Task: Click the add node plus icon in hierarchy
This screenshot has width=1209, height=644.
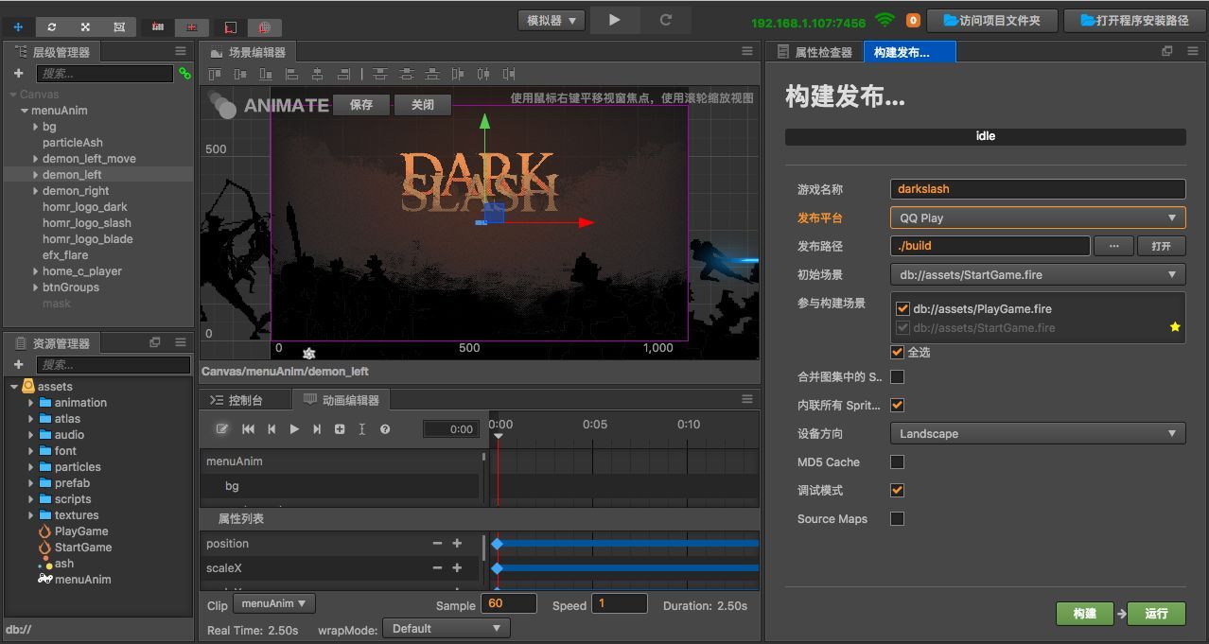Action: point(18,74)
